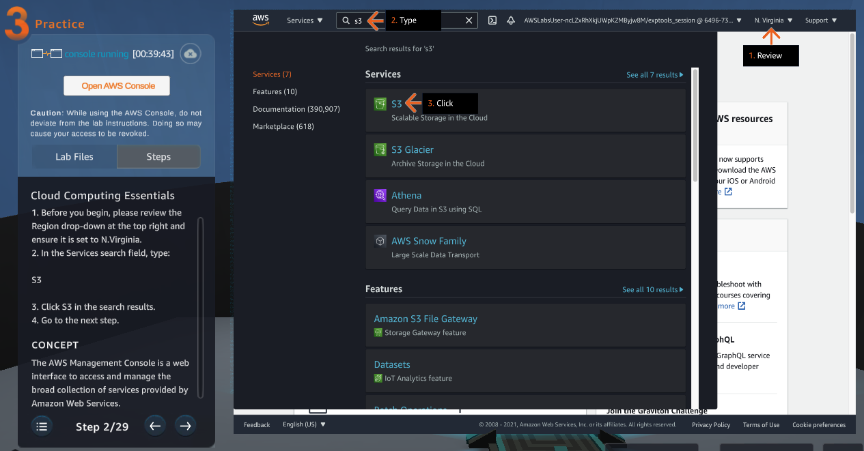Go to the previous step arrow
Viewport: 864px width, 451px height.
point(155,426)
